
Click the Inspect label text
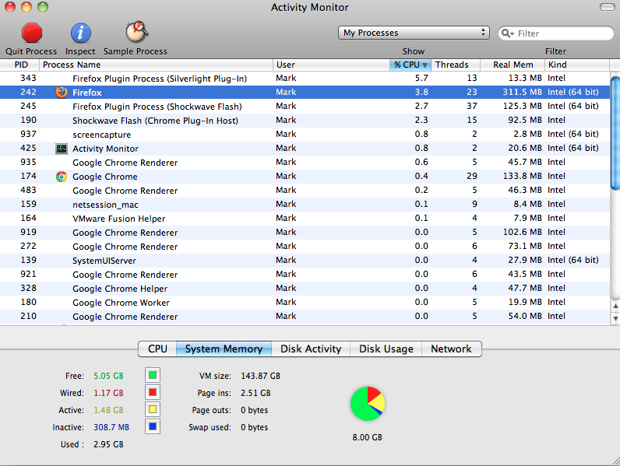[80, 51]
